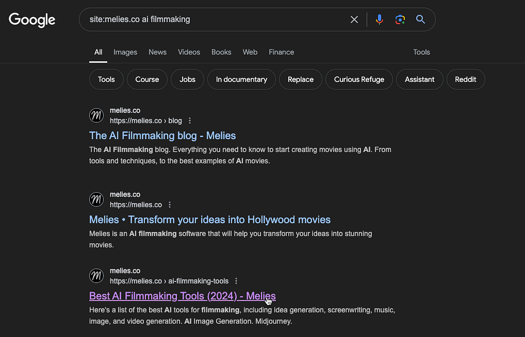Open Best AI Filmmaking Tools (2024) link
525x337 pixels.
[182, 296]
